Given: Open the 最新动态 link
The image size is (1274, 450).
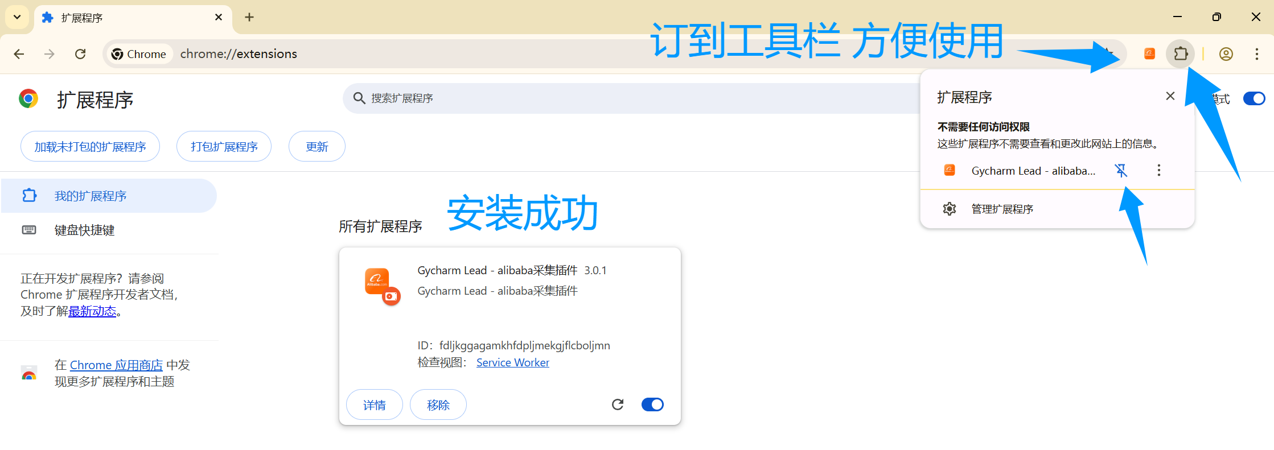Looking at the screenshot, I should click(x=92, y=311).
